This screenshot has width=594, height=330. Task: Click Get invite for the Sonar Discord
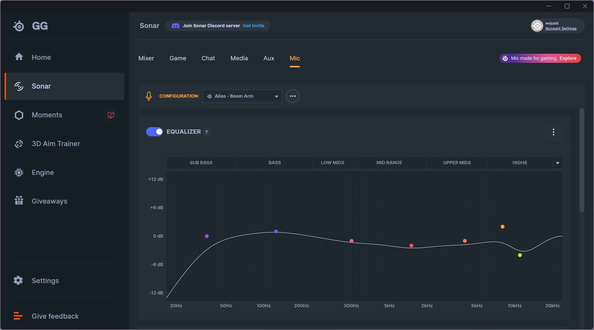pyautogui.click(x=253, y=25)
